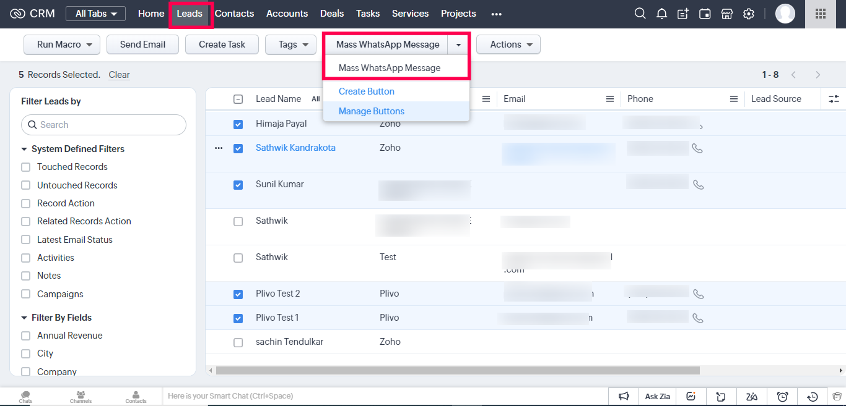This screenshot has height=406, width=846.
Task: Switch to the Deals tab
Action: coord(332,14)
